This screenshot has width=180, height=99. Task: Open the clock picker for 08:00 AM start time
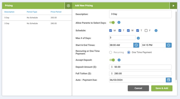pyautogui.click(x=136, y=45)
